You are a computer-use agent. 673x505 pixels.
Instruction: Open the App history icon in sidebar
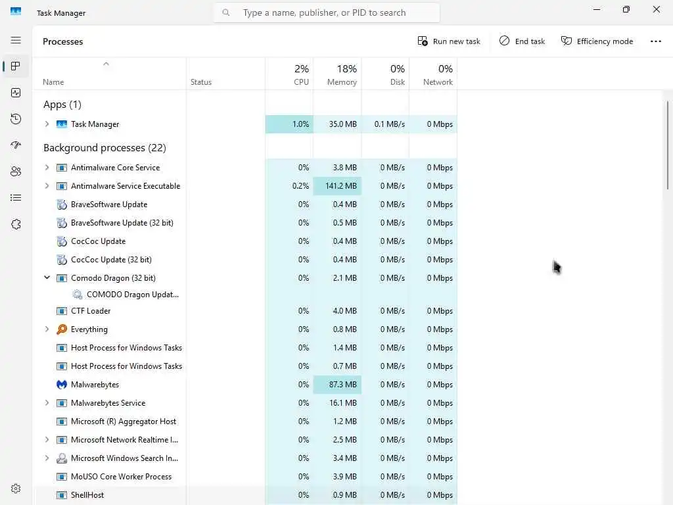click(16, 119)
